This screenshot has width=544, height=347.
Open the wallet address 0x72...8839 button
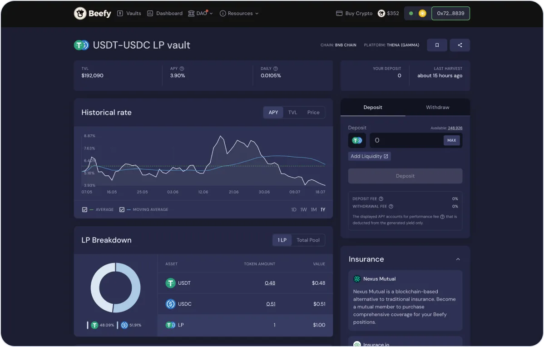[450, 14]
